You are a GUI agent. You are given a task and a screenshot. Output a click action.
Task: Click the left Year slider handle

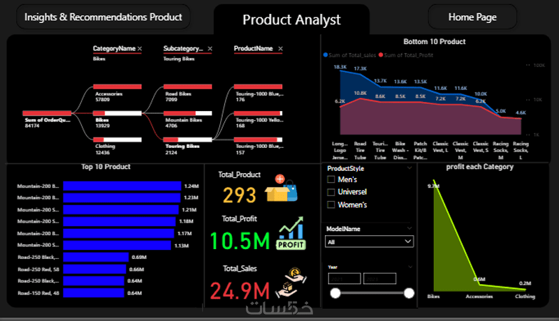[335, 293]
